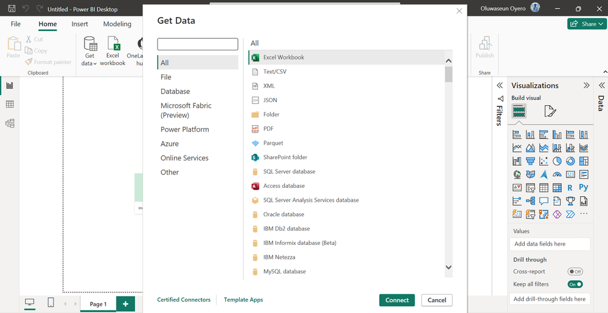
Task: Toggle Keep all filters switch
Action: [575, 284]
